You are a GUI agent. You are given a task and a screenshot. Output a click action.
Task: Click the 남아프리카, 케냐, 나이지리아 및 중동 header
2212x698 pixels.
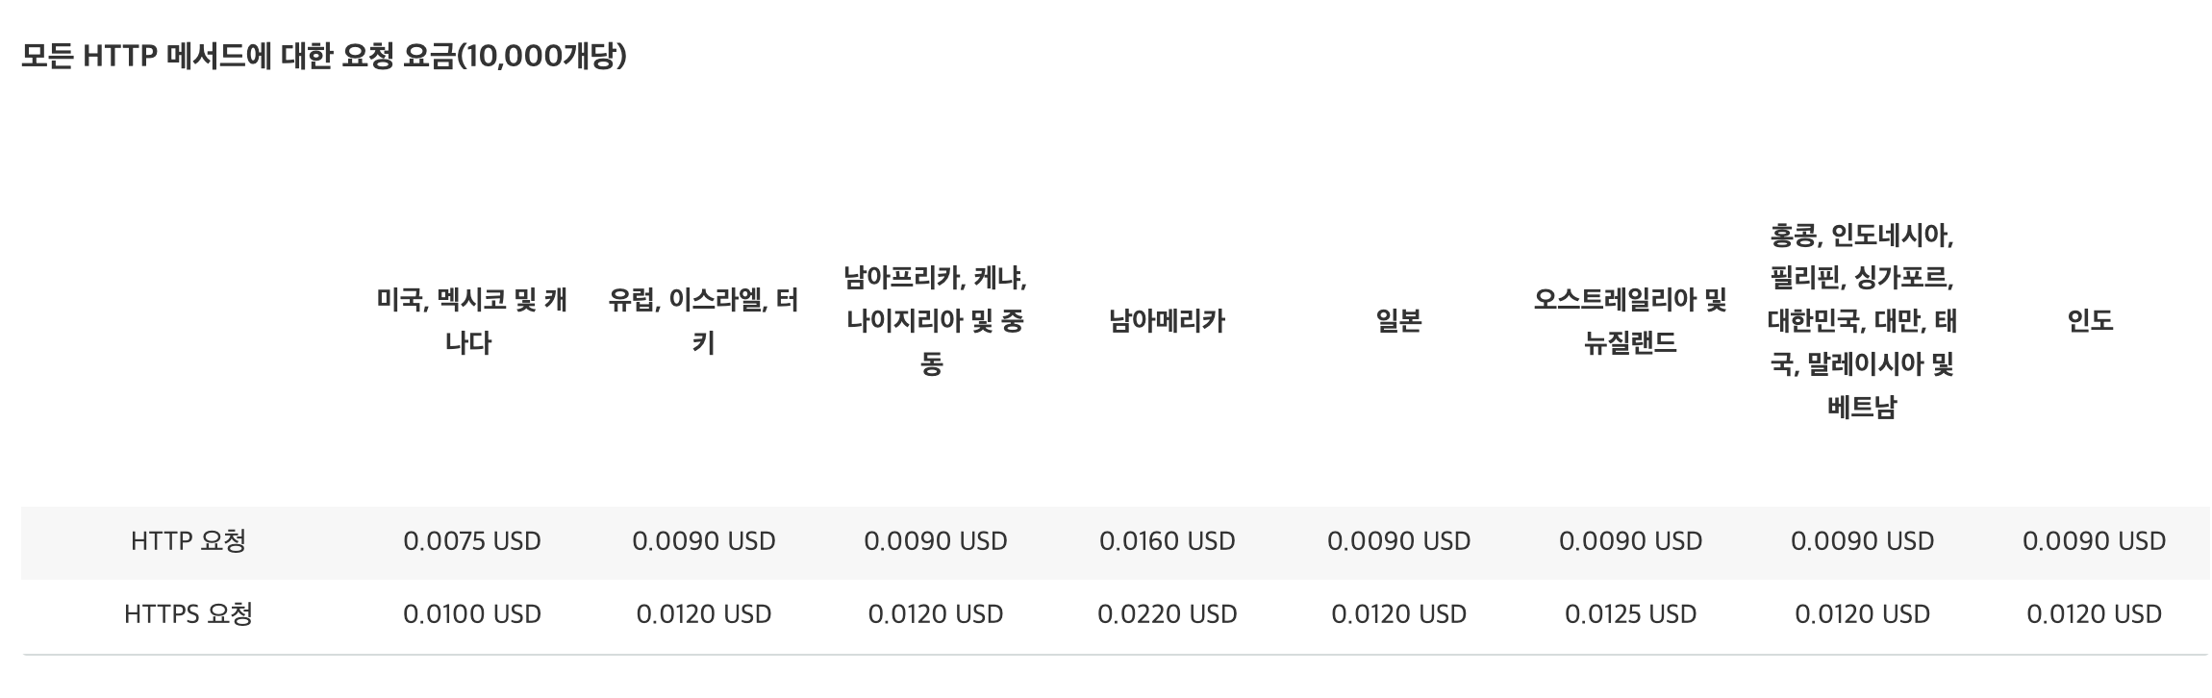coord(935,321)
